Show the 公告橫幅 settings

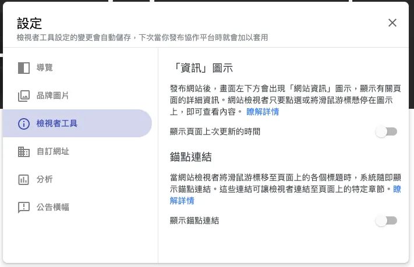[53, 207]
